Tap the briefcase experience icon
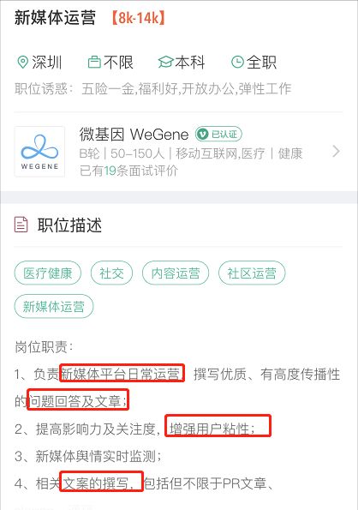Screen dimensions: 358x510 pos(94,62)
